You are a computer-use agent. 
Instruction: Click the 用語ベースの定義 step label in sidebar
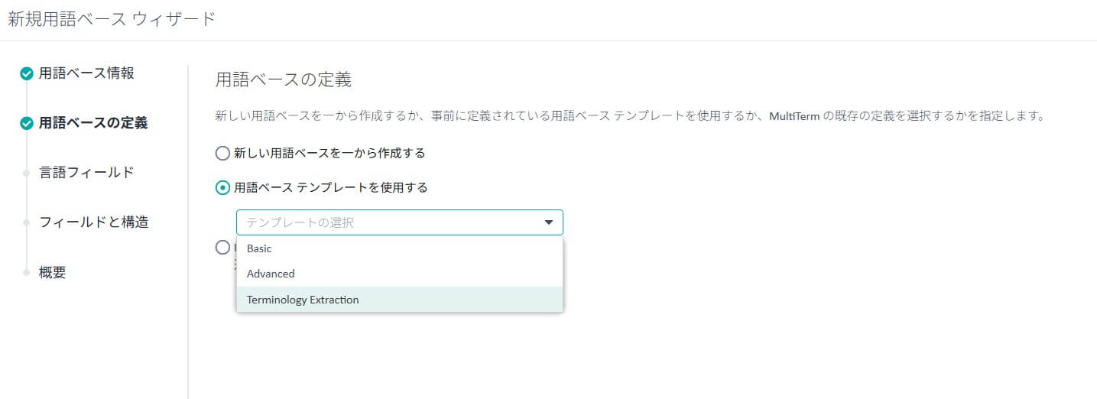tap(93, 123)
